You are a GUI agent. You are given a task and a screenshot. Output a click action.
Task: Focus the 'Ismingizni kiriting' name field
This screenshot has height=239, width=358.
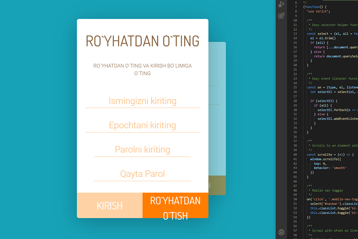pos(142,101)
